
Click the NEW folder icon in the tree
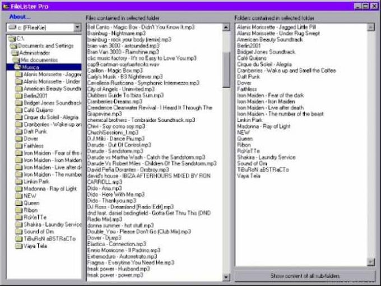pyautogui.click(x=18, y=196)
